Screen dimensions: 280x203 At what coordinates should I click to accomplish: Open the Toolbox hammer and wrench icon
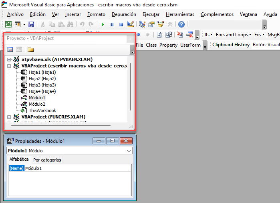(x=170, y=24)
